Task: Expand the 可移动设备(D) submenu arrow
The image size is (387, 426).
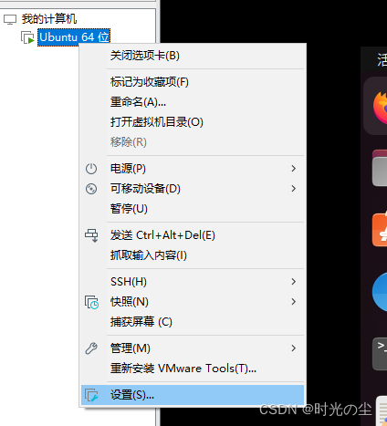Action: pyautogui.click(x=293, y=189)
